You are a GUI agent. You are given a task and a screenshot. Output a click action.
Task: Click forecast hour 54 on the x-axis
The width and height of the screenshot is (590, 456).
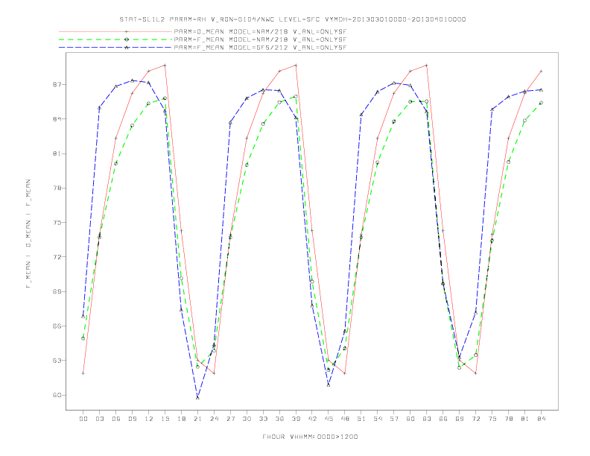click(x=378, y=419)
